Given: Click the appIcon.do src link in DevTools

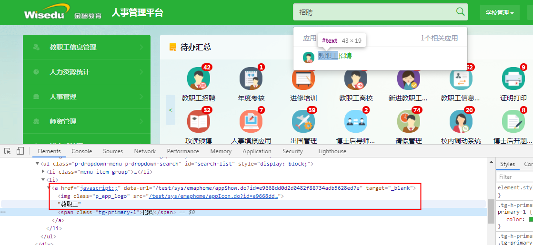Looking at the screenshot, I should click(213, 196).
